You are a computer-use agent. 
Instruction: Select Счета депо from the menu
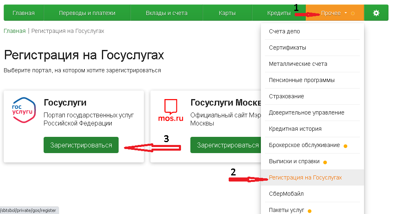312,31
